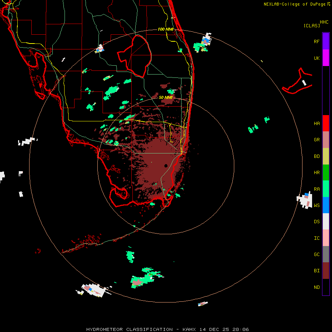Click the HR dark green legend swatch
The image size is (332, 332).
(x=326, y=173)
